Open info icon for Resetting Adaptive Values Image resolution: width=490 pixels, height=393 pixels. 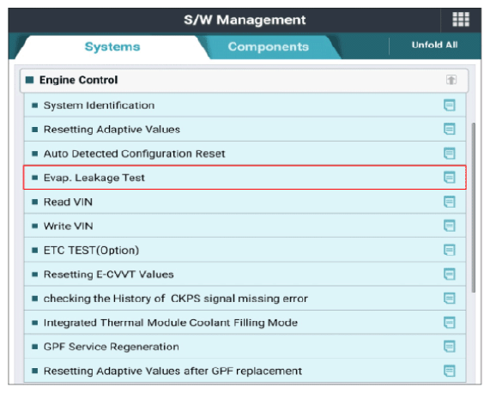click(450, 130)
